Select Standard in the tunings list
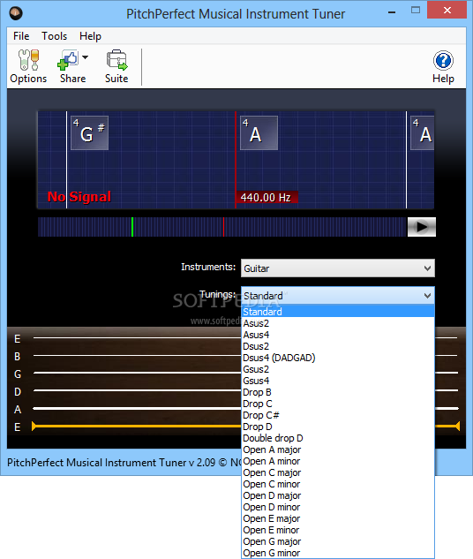 pos(338,312)
